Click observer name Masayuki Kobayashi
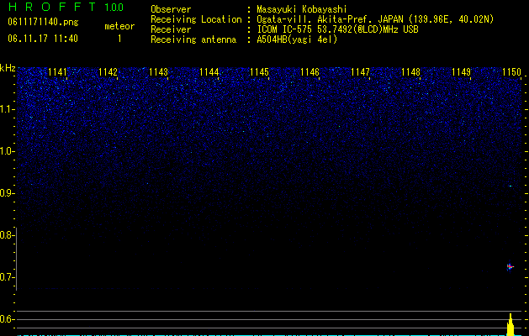Image resolution: width=529 pixels, height=336 pixels. pyautogui.click(x=302, y=9)
